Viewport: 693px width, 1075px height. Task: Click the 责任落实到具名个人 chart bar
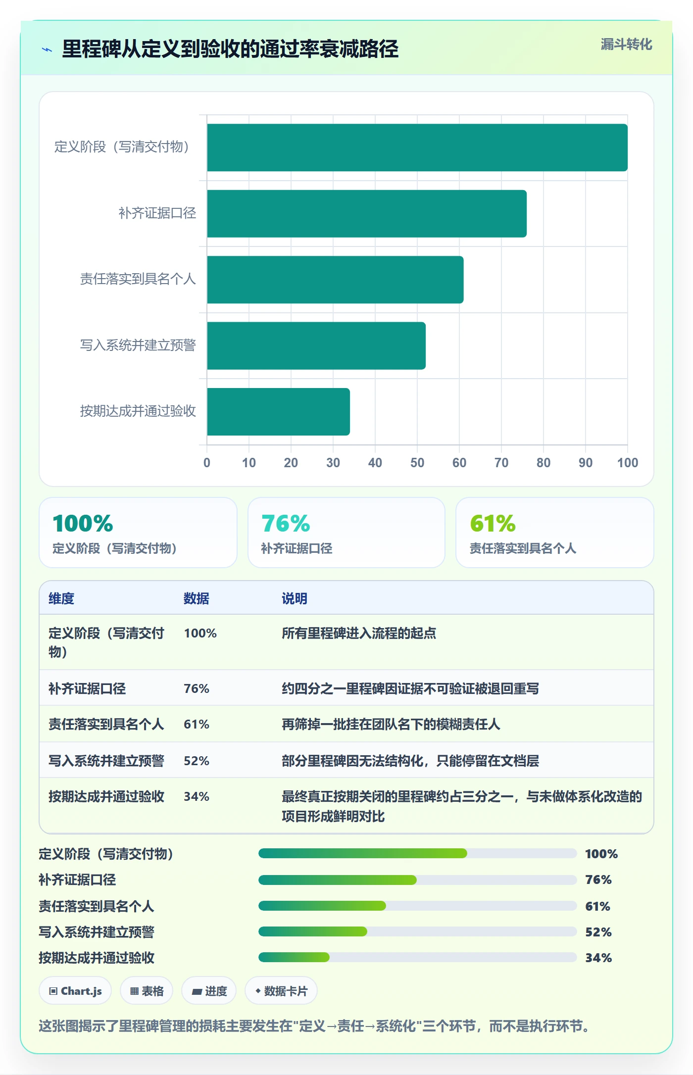(x=335, y=280)
